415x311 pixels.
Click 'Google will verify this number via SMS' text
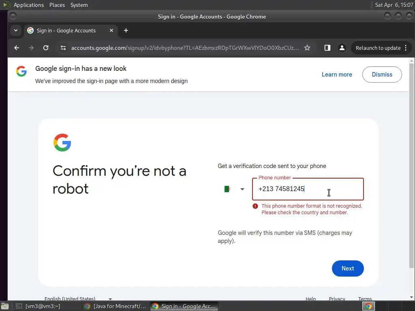tap(285, 236)
